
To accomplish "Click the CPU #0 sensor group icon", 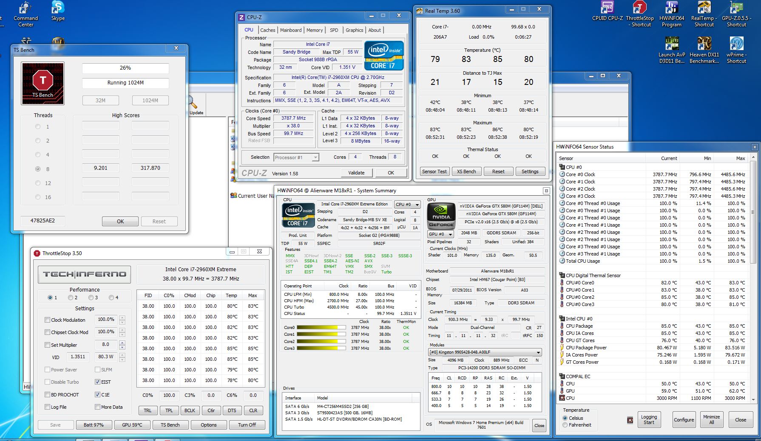I will coord(562,167).
